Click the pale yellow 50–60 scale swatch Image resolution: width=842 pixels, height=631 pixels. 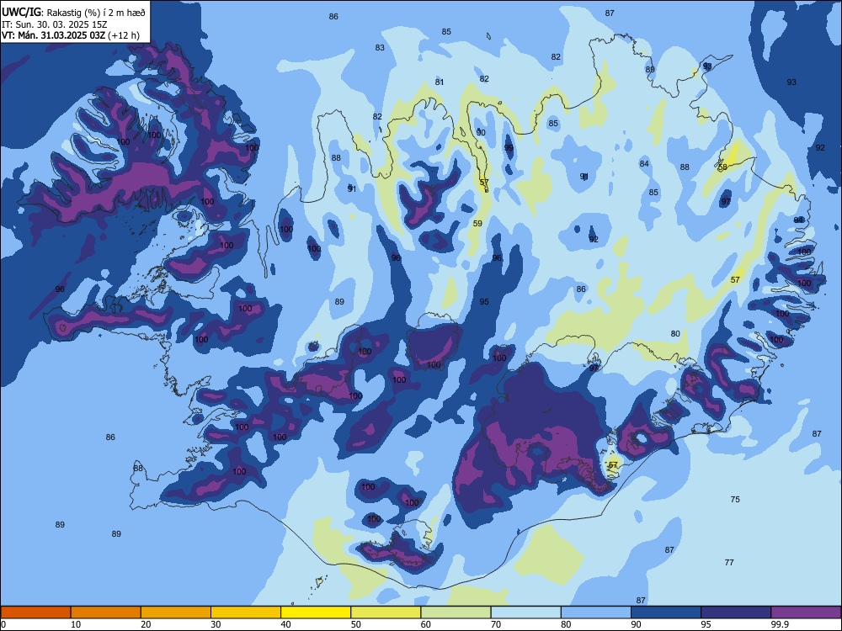386,612
